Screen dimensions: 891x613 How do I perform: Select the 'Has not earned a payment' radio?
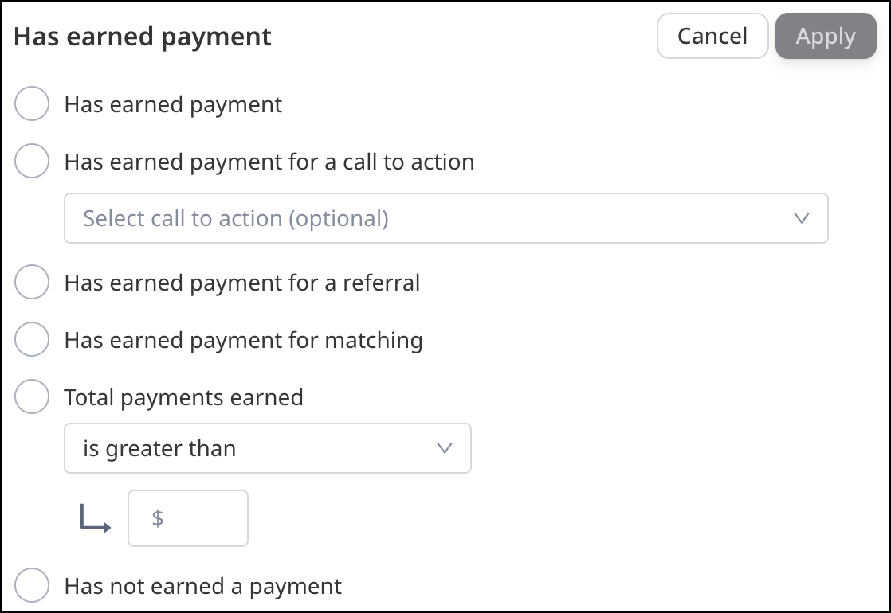[33, 587]
